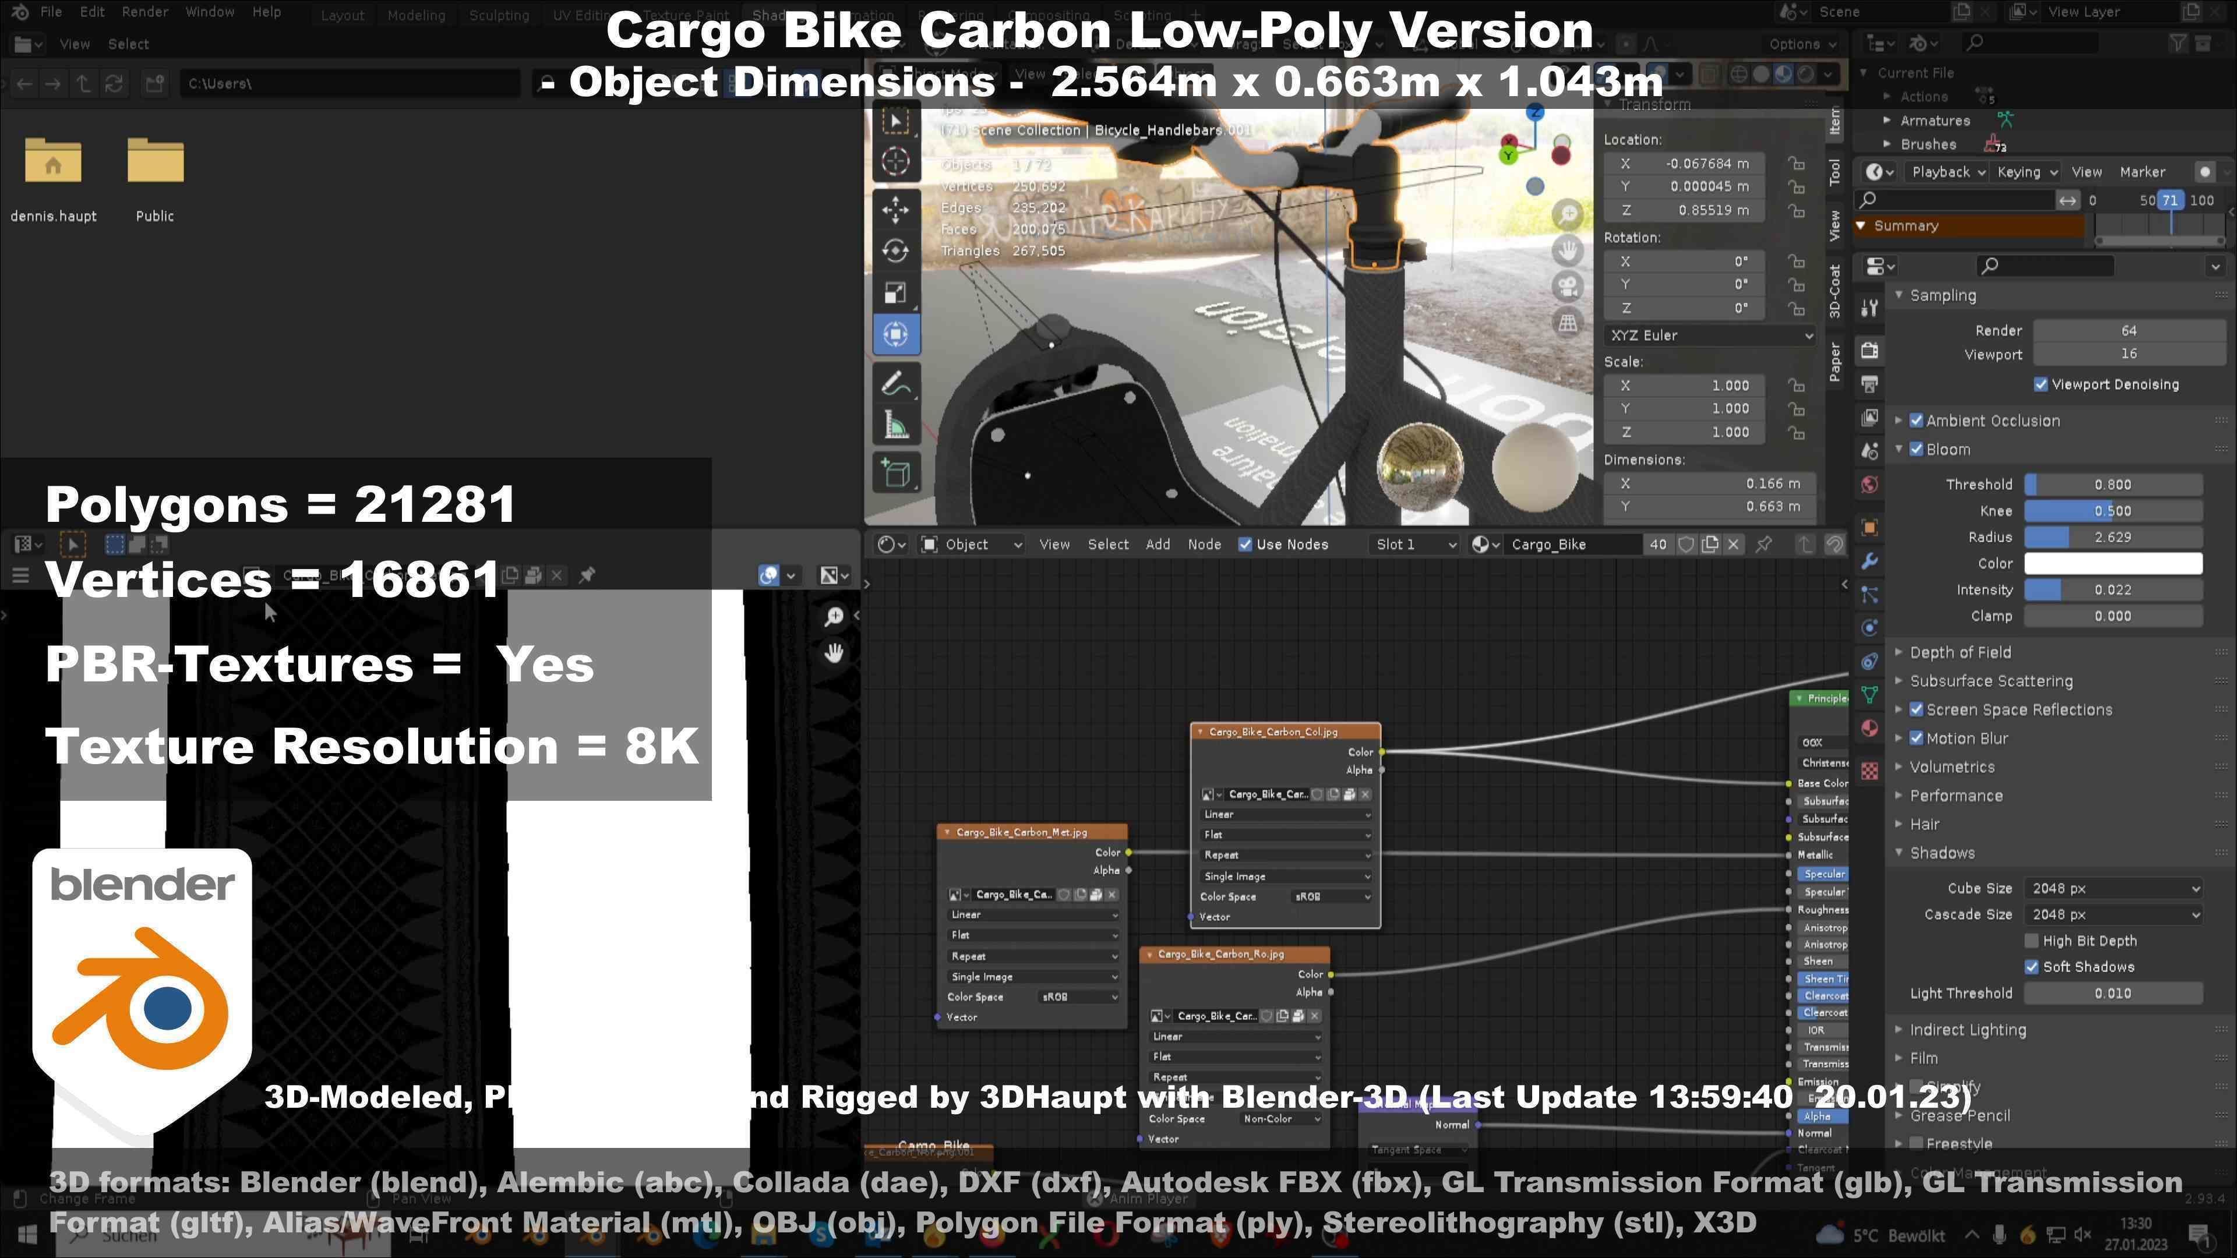Select the Add Cube tool
The height and width of the screenshot is (1258, 2237).
click(895, 473)
